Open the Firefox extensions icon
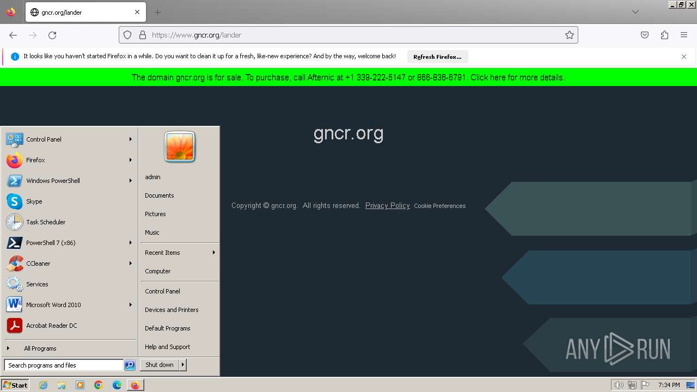This screenshot has width=697, height=392. [x=664, y=35]
